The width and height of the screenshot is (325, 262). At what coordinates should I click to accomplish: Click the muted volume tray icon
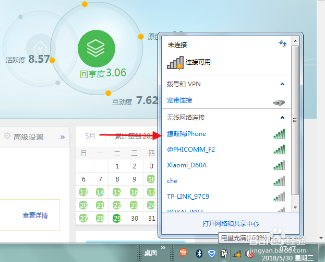point(249,254)
